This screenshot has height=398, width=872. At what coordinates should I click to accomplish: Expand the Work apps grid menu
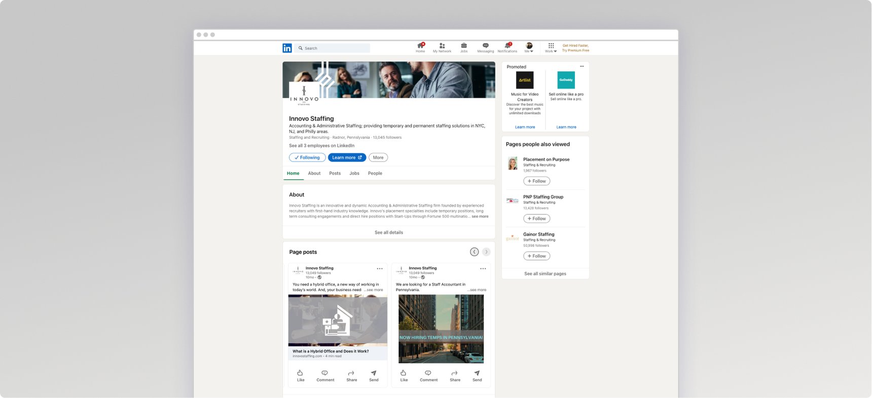point(551,48)
